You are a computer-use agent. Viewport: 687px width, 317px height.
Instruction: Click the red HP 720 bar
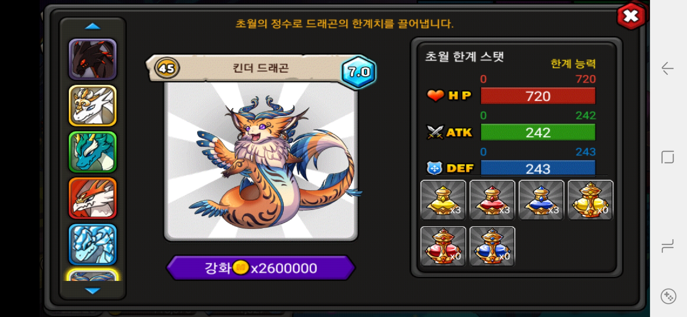tap(538, 96)
